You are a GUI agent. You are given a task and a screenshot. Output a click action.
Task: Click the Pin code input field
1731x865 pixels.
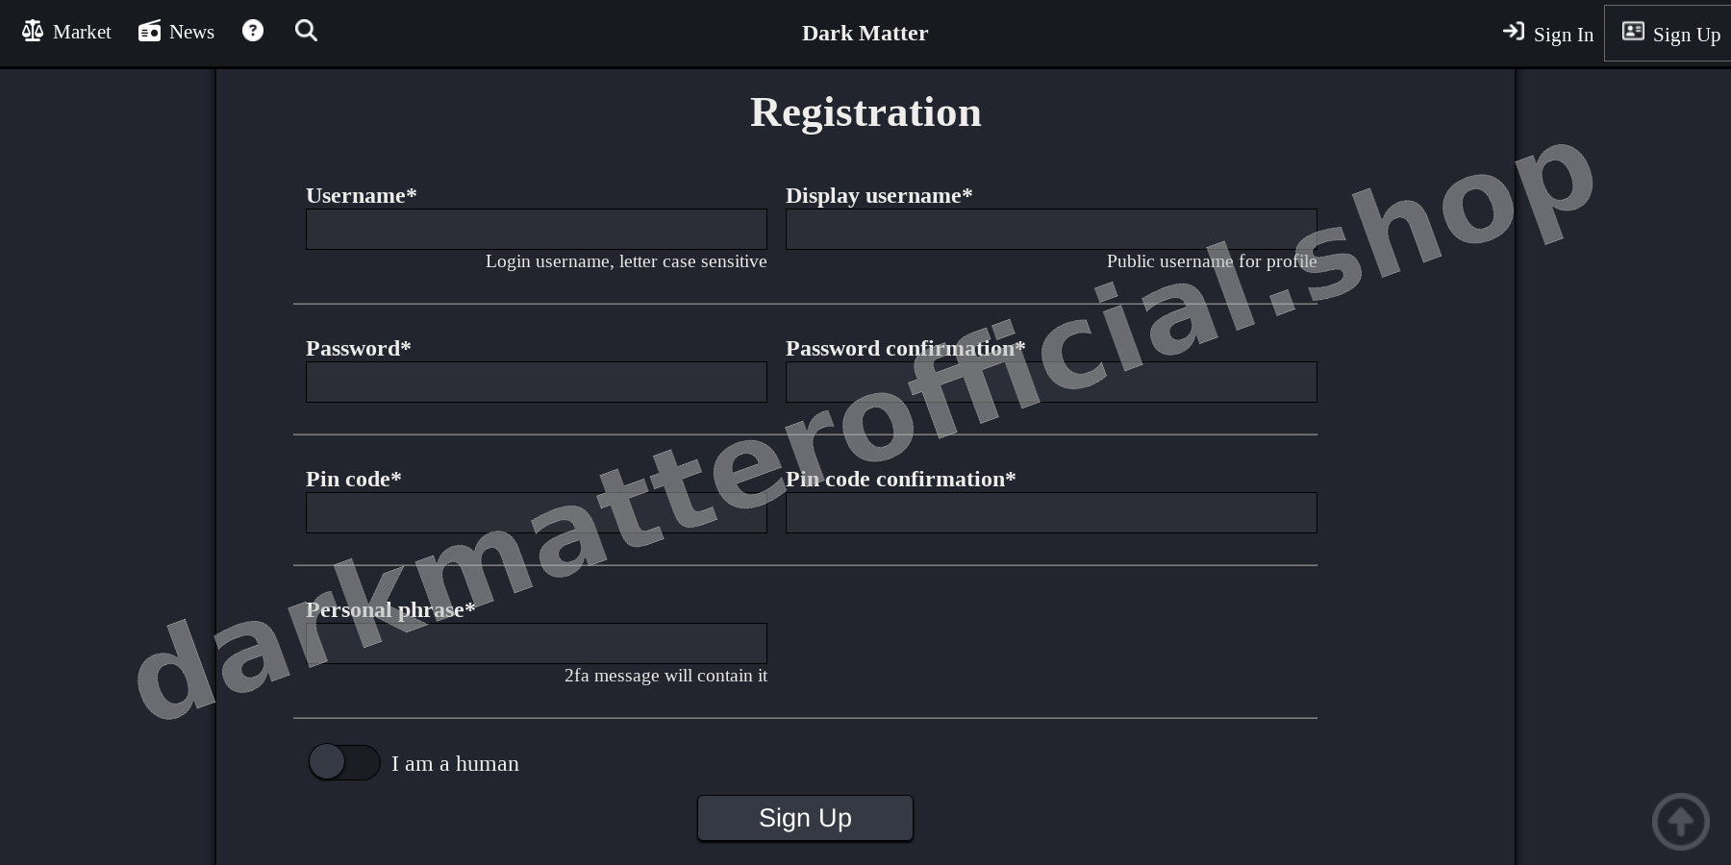pos(536,512)
